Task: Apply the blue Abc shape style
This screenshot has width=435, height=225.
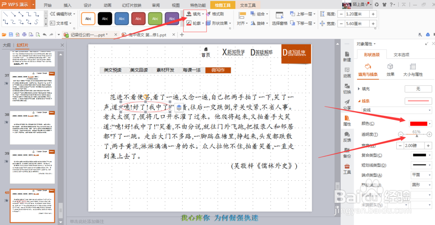Action: [x=121, y=19]
